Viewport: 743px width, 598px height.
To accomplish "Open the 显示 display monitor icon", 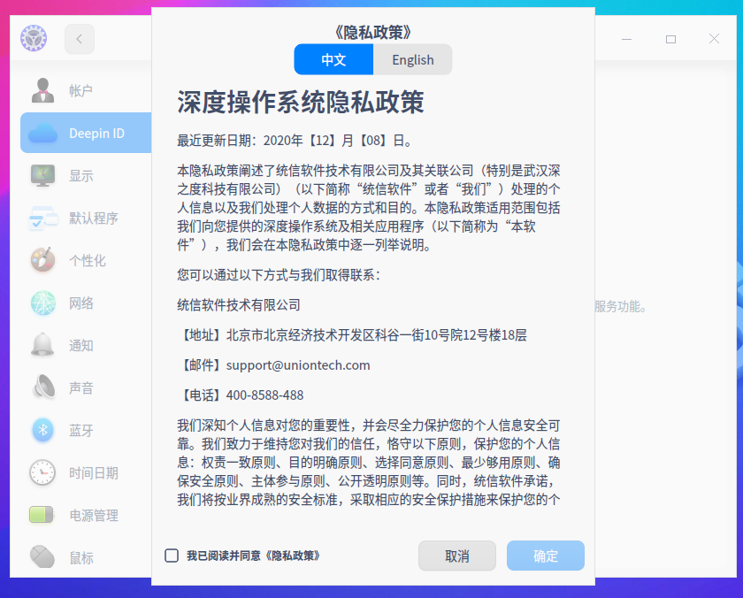I will click(x=42, y=175).
